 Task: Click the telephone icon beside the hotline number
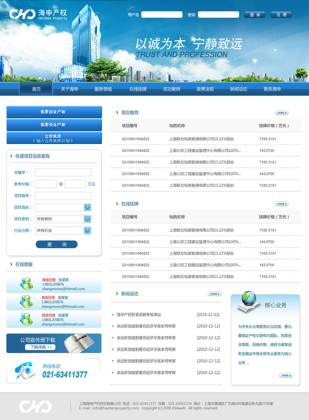coord(25,371)
